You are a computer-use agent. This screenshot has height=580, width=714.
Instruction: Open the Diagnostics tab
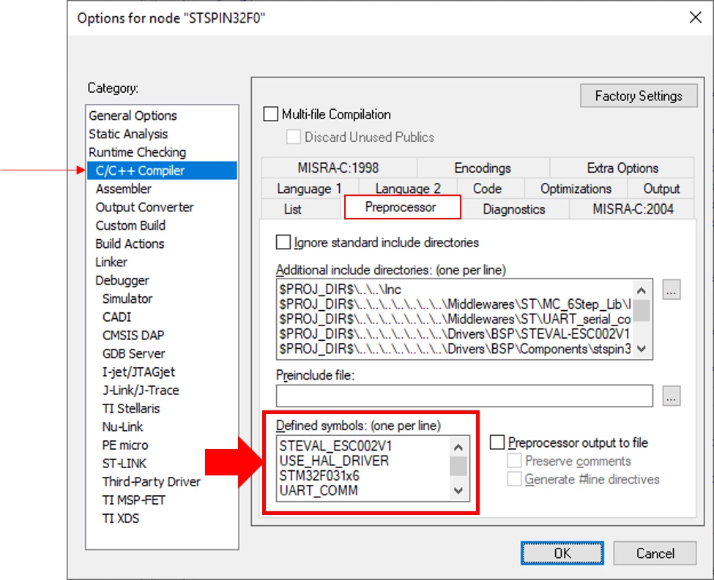coord(513,208)
